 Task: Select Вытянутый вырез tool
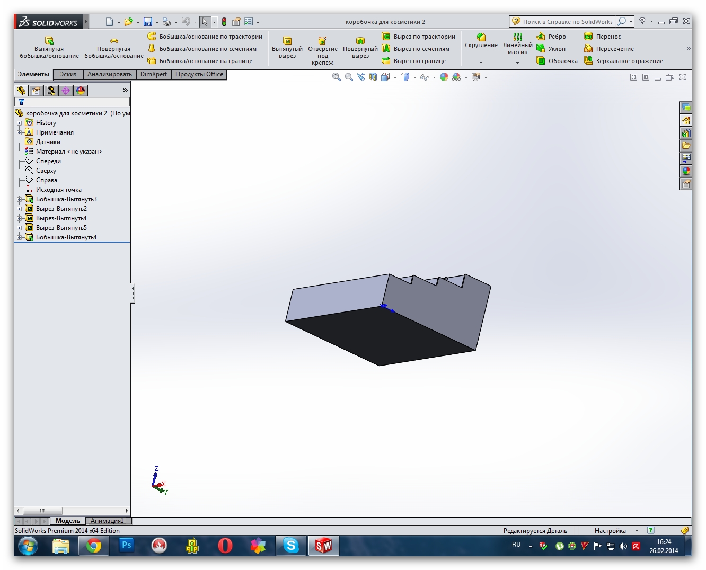point(287,48)
